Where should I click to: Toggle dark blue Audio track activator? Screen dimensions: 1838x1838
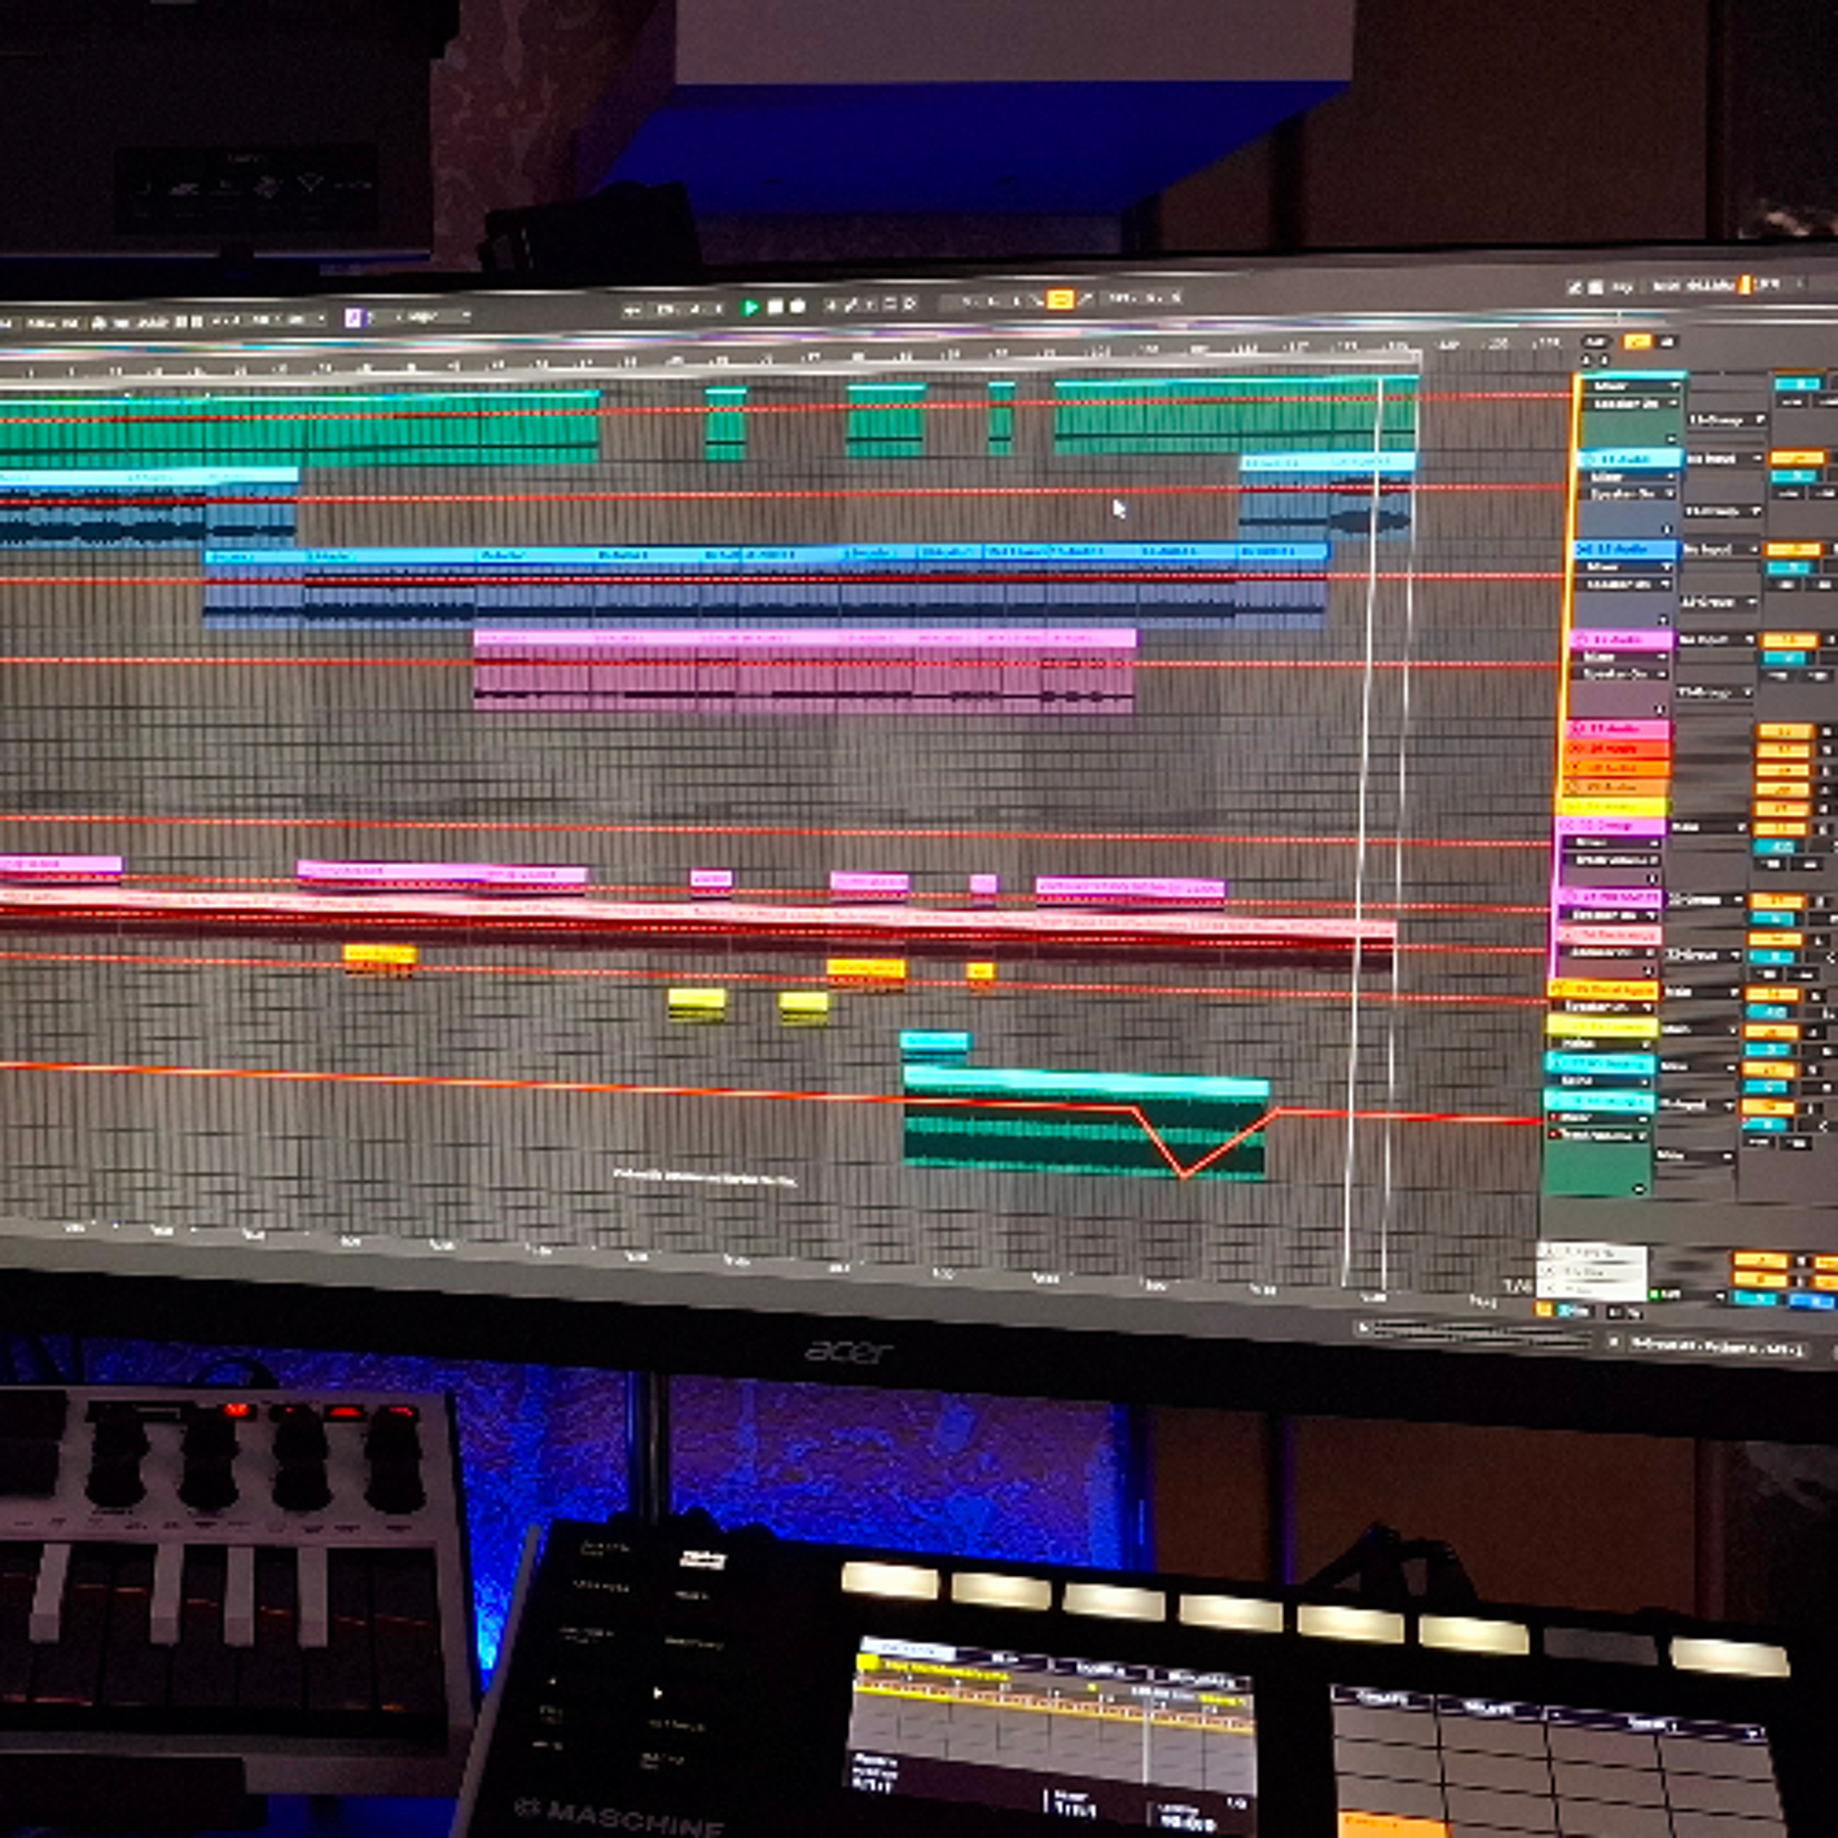pyautogui.click(x=1792, y=550)
